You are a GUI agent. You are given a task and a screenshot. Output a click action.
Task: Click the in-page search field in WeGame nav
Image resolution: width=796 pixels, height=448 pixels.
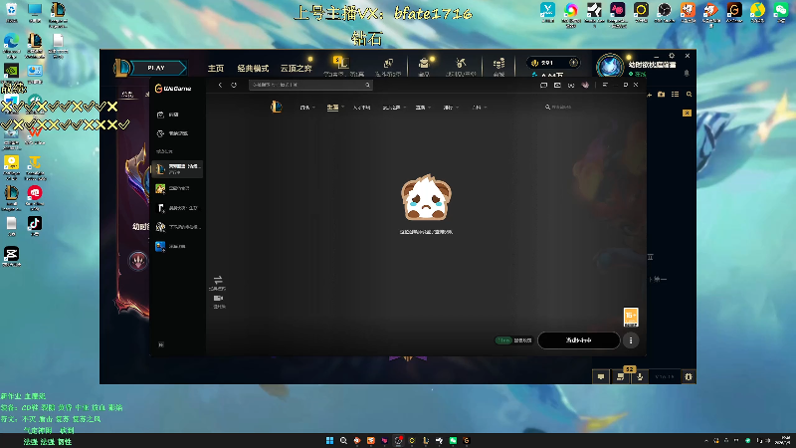(x=561, y=108)
